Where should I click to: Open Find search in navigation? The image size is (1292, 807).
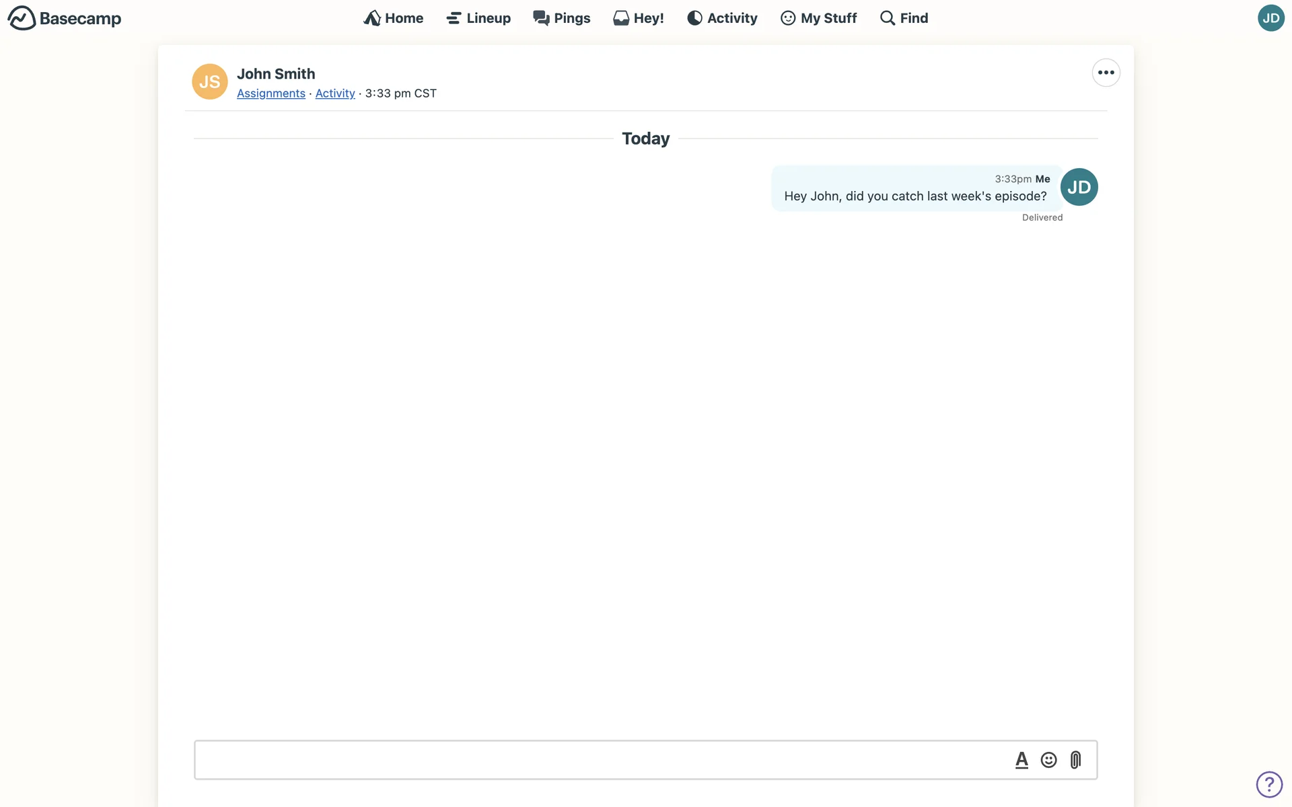[904, 18]
